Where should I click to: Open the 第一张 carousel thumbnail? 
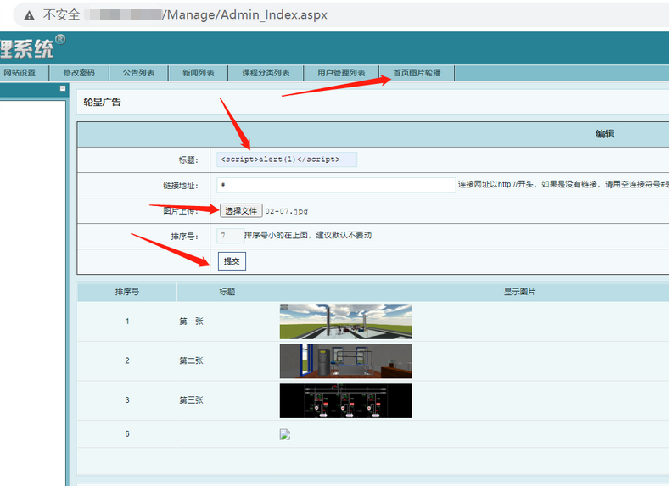(346, 321)
